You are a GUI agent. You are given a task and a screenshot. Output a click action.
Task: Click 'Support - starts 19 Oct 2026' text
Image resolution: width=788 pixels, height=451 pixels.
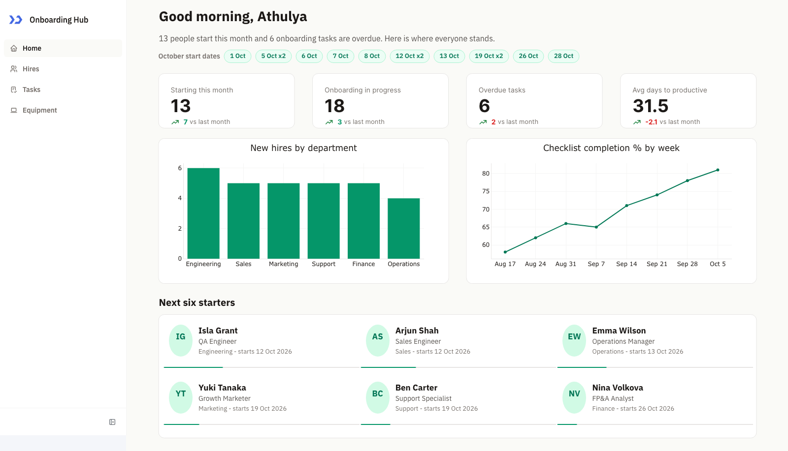click(436, 408)
